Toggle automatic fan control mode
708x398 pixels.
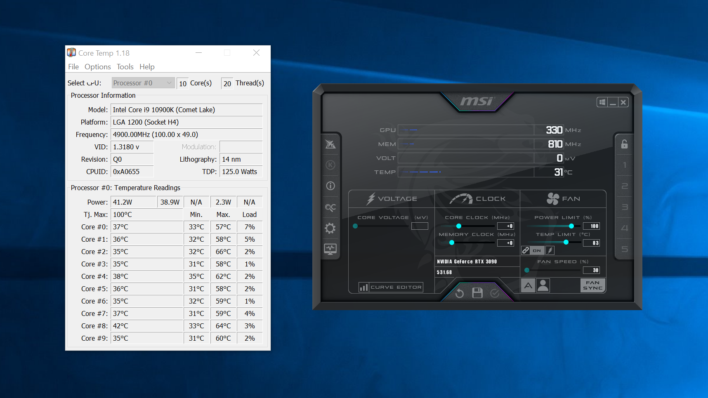[528, 285]
